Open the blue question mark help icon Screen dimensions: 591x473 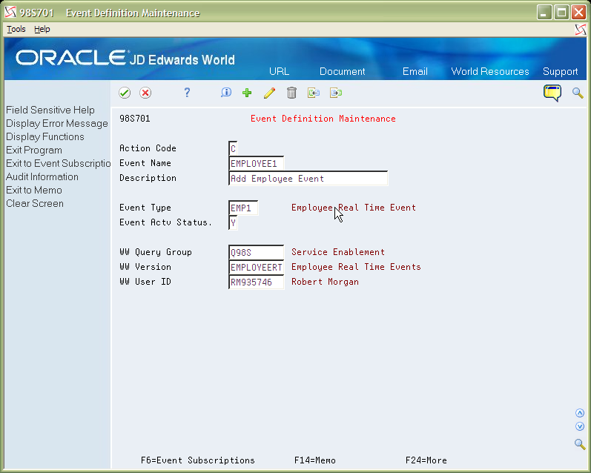tap(187, 93)
